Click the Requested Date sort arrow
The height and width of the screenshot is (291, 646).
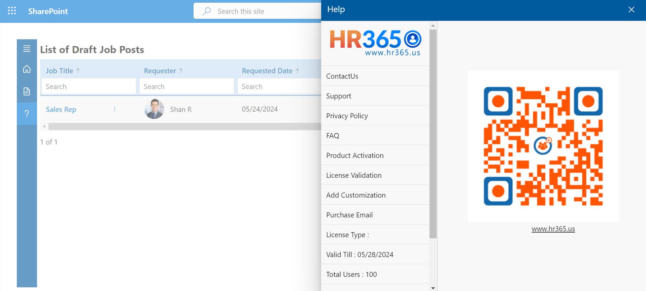(x=297, y=71)
